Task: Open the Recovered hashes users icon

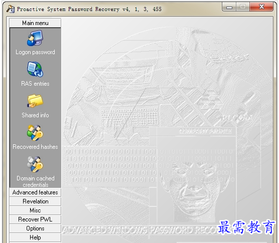Action: pos(35,133)
